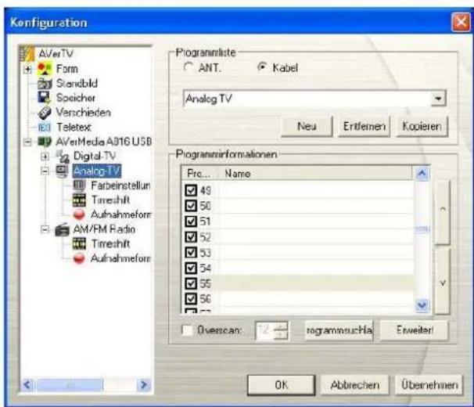Click the Timeshift icon under AM/FM Radio
The image size is (474, 407).
80,244
